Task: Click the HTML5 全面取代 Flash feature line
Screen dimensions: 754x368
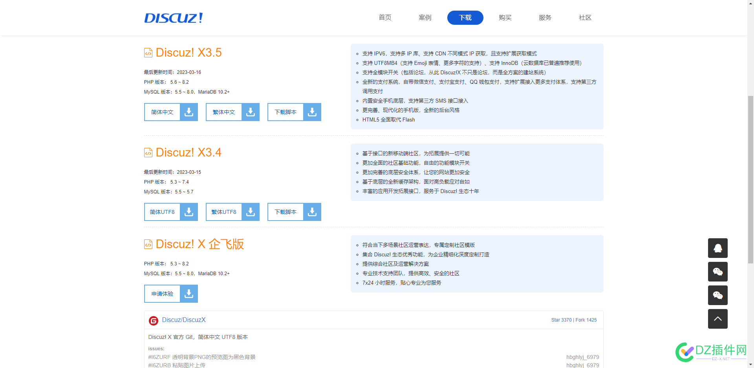Action: 388,120
